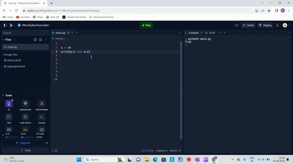Click the editor vertical scrollbar
293x164 pixels.
tap(181, 90)
